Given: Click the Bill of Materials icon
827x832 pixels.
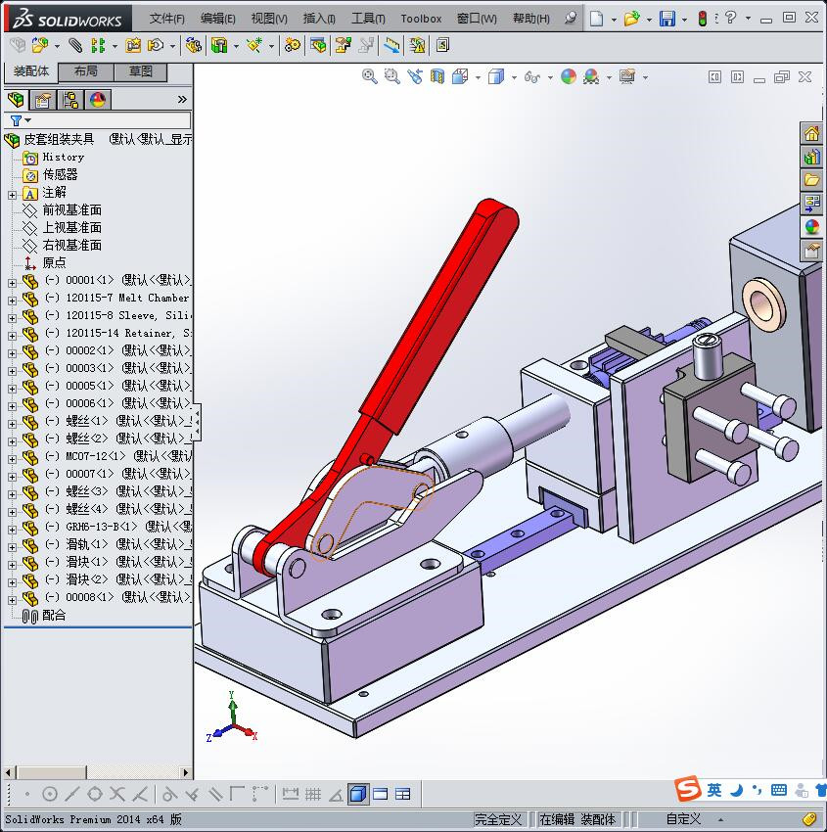Looking at the screenshot, I should tap(319, 46).
